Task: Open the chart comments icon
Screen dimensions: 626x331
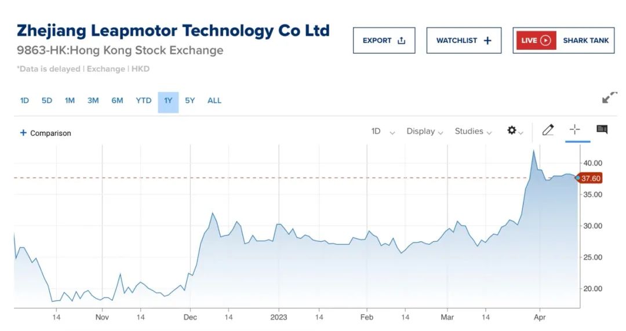Action: pos(602,129)
